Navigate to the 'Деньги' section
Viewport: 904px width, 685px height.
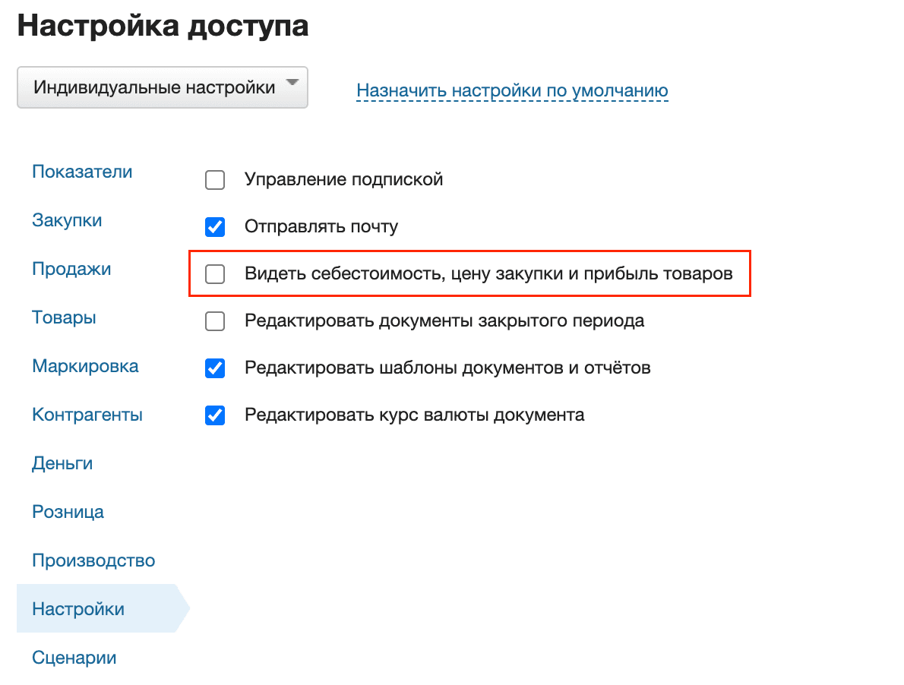tap(62, 463)
